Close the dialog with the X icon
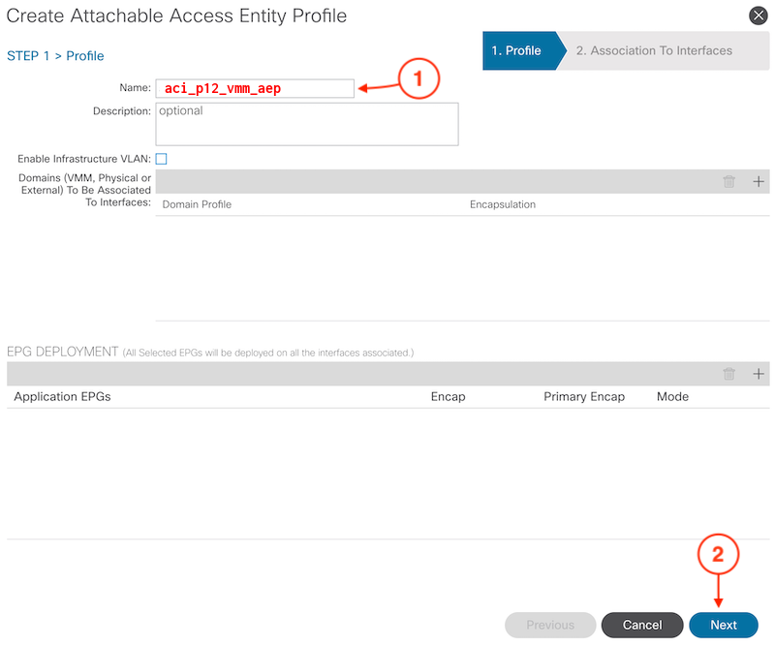 tap(759, 15)
